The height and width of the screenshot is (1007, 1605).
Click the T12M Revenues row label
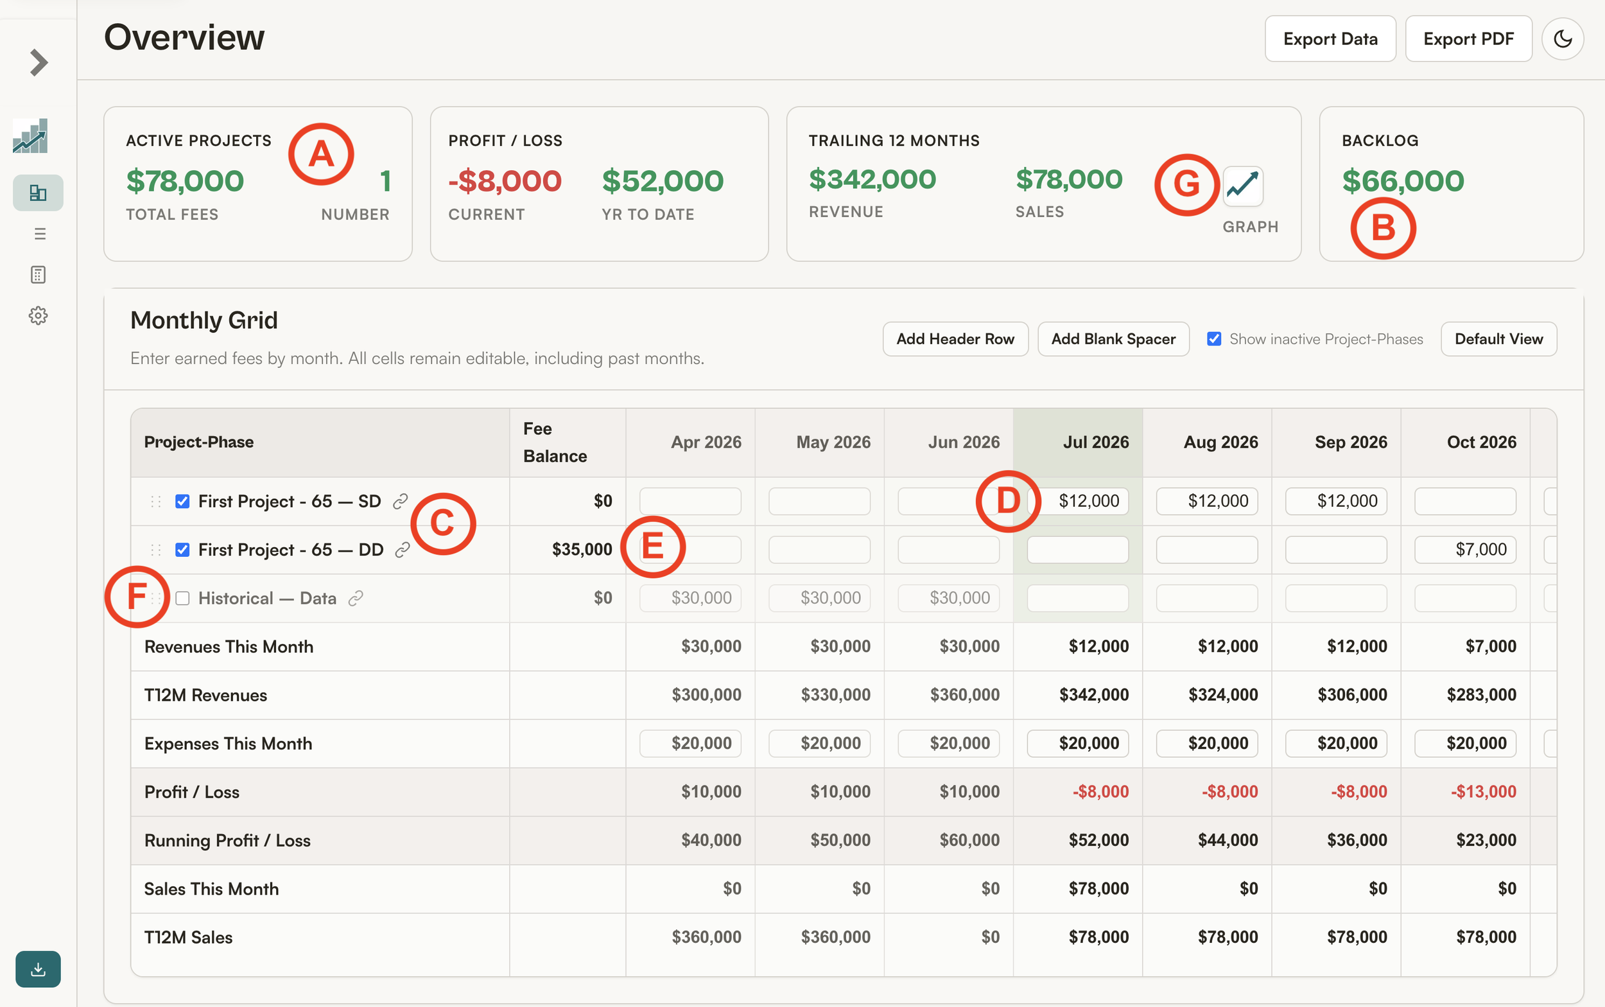click(x=205, y=696)
